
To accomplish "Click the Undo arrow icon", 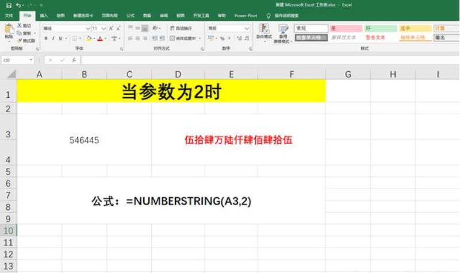I will 18,5.
